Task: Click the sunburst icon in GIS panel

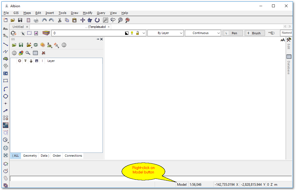Action: tap(43, 45)
